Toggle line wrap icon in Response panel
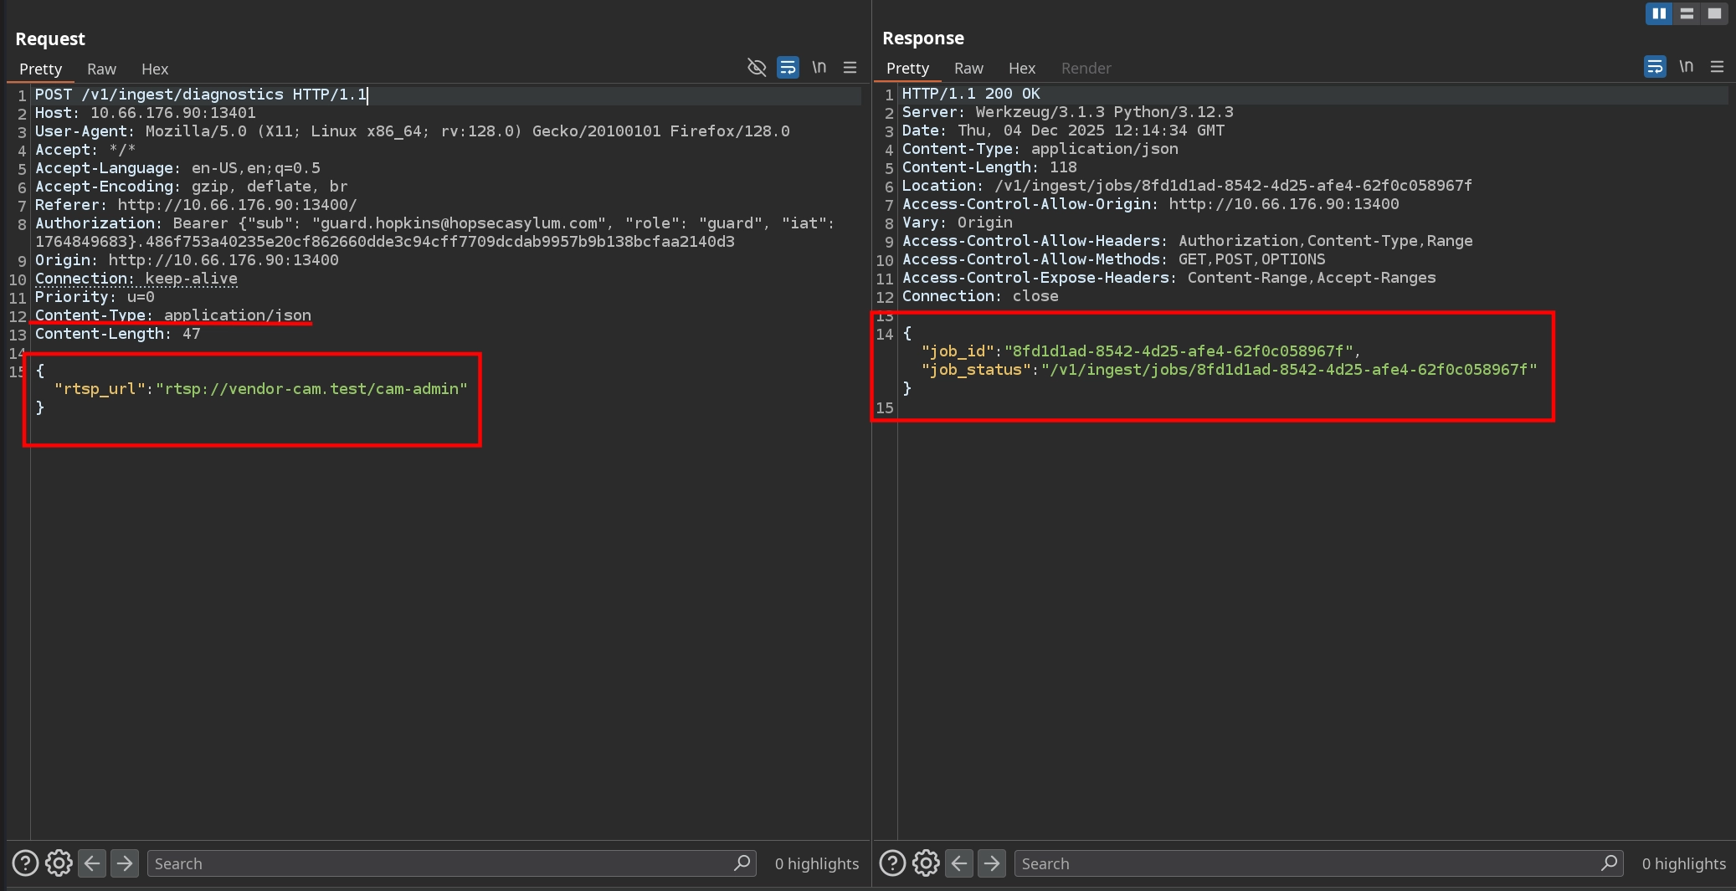Image resolution: width=1736 pixels, height=891 pixels. click(1655, 67)
